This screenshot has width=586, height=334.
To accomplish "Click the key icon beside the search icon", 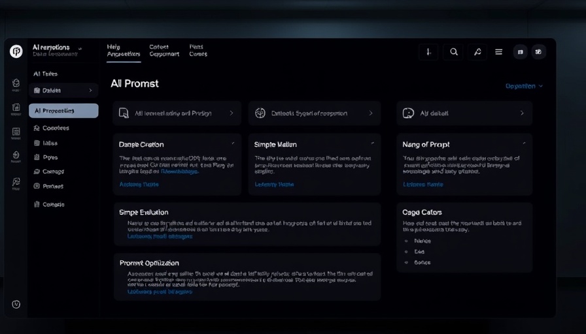I will tap(477, 52).
